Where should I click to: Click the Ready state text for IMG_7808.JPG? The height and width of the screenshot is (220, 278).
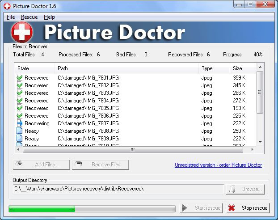click(32, 131)
